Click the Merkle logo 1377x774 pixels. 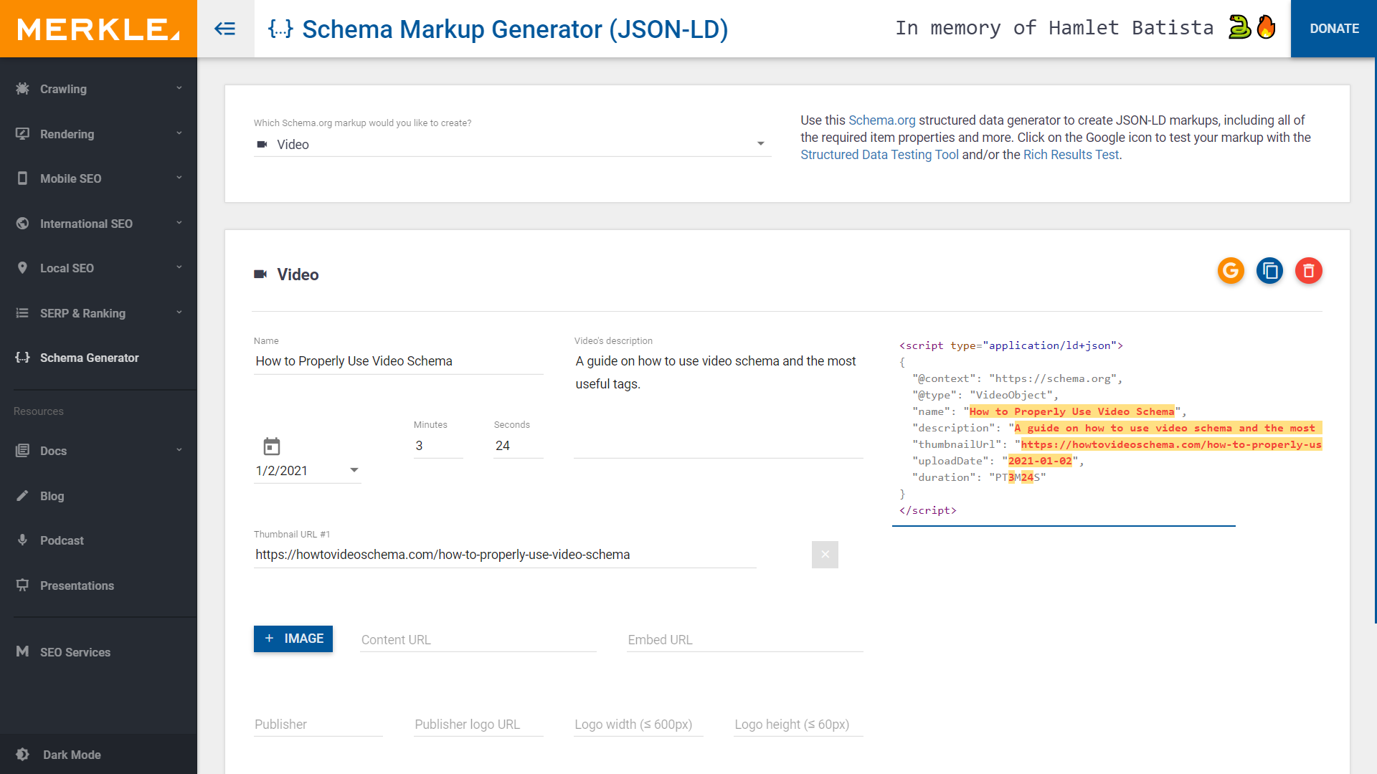tap(98, 29)
